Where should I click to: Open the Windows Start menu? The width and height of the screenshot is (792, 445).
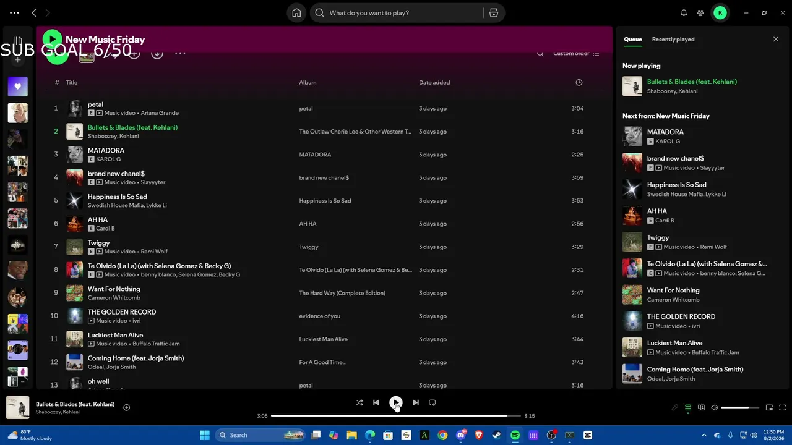pyautogui.click(x=205, y=435)
